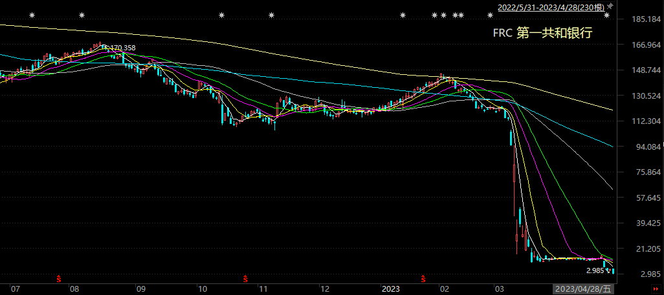Viewport: 664px width, 295px height.
Task: Click the 03 month label on the time axis
Action: pyautogui.click(x=499, y=289)
